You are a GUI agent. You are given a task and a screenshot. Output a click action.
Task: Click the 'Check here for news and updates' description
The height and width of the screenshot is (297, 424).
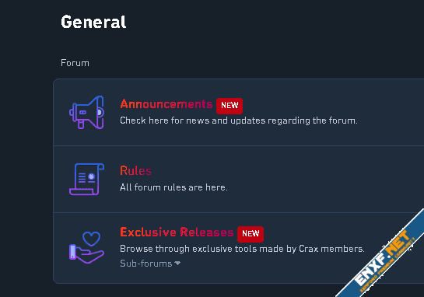click(239, 121)
